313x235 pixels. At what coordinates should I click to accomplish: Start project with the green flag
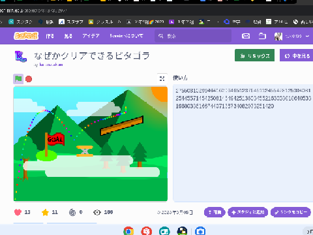[18, 79]
